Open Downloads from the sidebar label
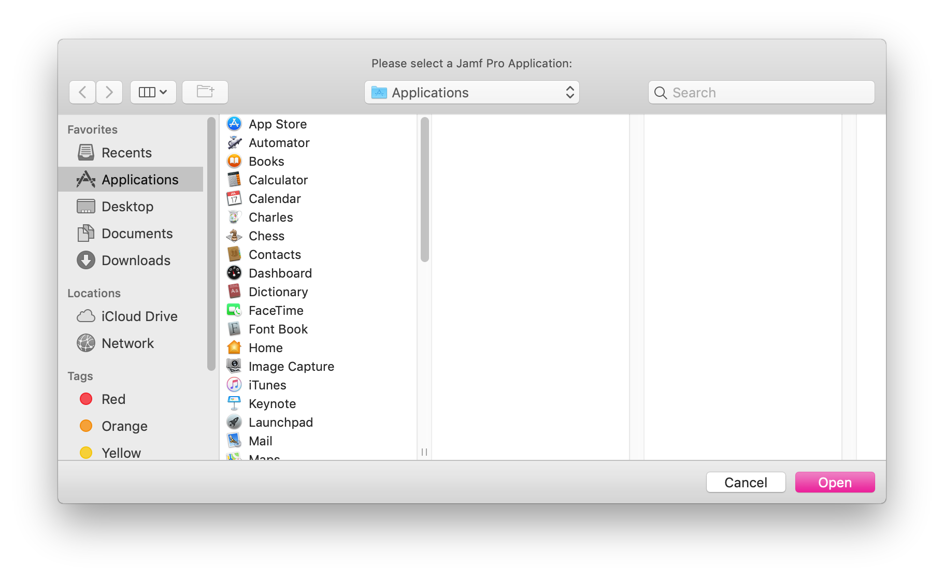 tap(136, 260)
